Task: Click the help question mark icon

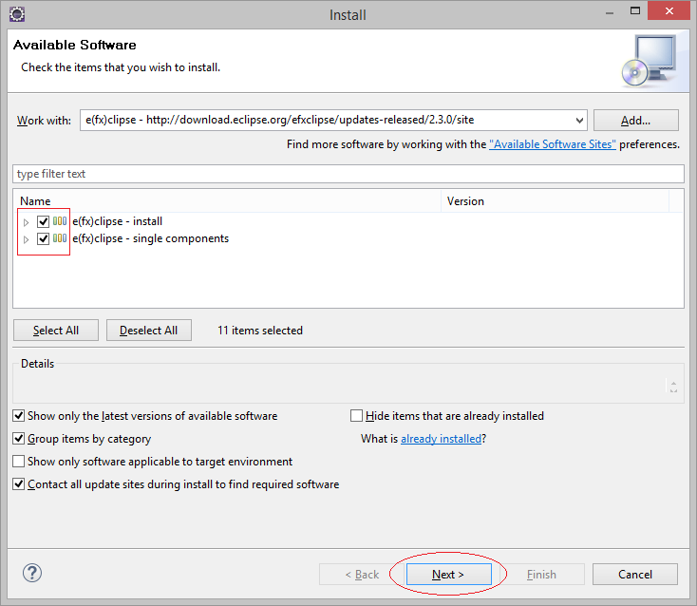Action: coord(32,573)
